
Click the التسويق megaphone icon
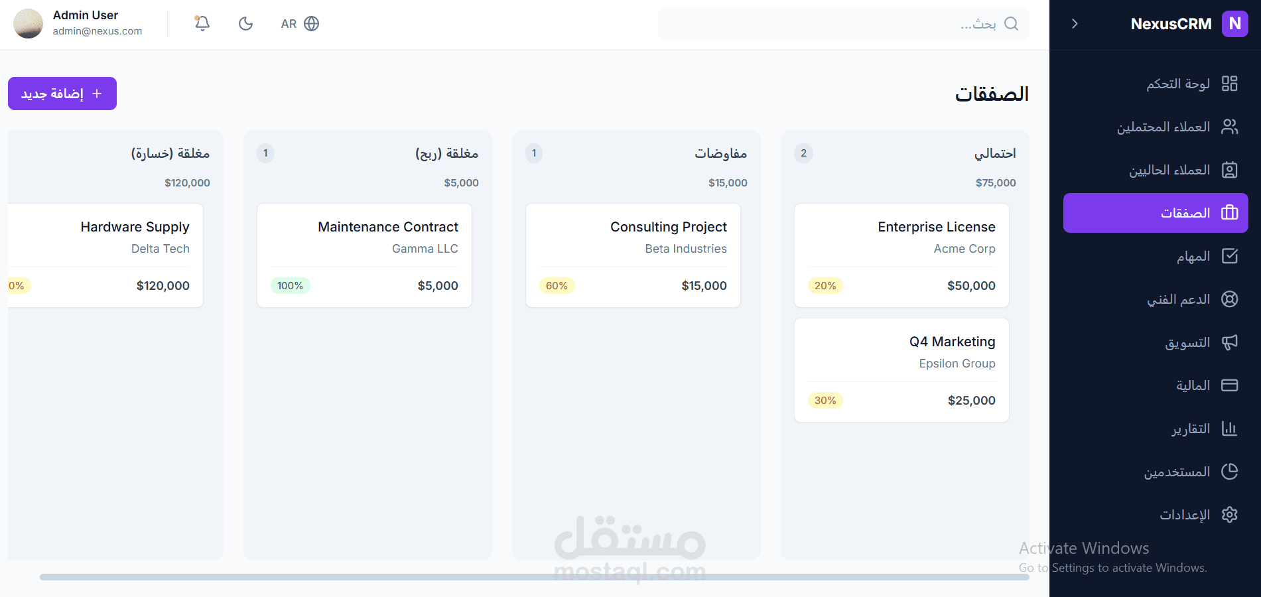coord(1229,342)
